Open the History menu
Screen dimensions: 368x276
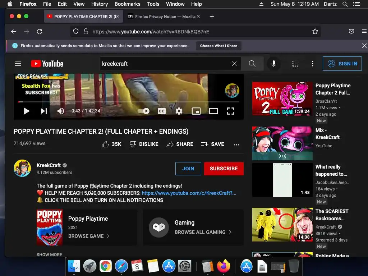tap(100, 4)
